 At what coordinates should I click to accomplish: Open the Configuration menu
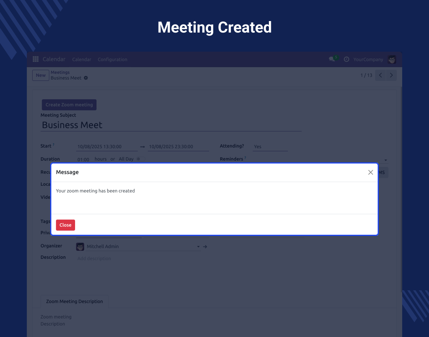coord(113,59)
